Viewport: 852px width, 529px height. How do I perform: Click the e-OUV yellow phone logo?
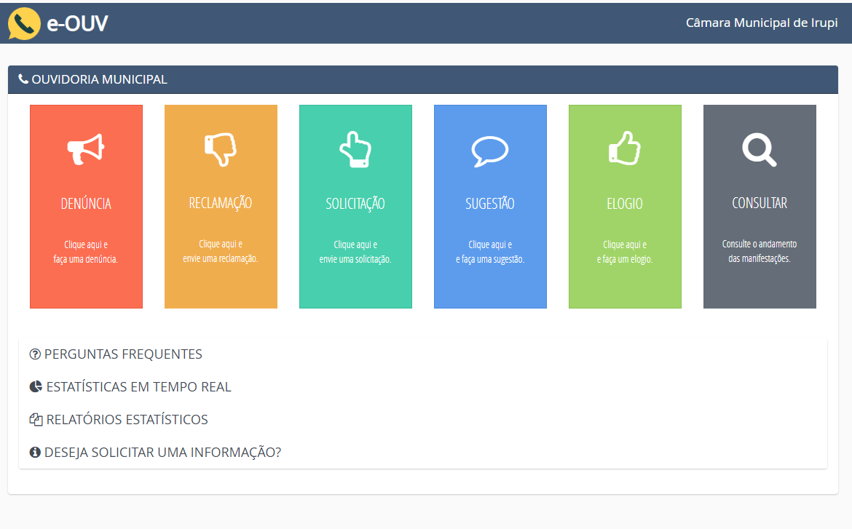(24, 24)
